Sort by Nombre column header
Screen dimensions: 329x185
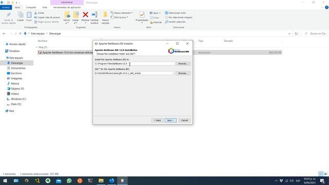[43, 41]
